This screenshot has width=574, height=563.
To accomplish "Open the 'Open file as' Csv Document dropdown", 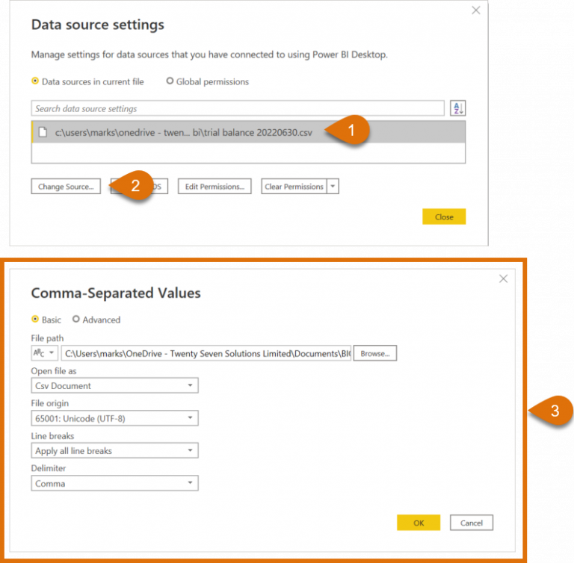I will coord(114,385).
